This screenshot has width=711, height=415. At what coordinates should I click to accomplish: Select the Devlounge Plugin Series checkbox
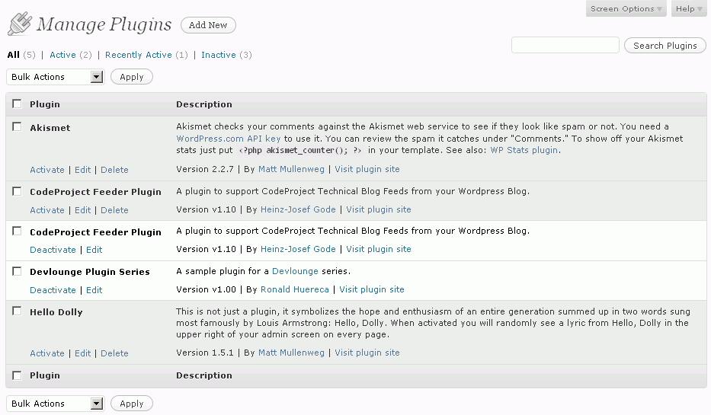point(18,271)
